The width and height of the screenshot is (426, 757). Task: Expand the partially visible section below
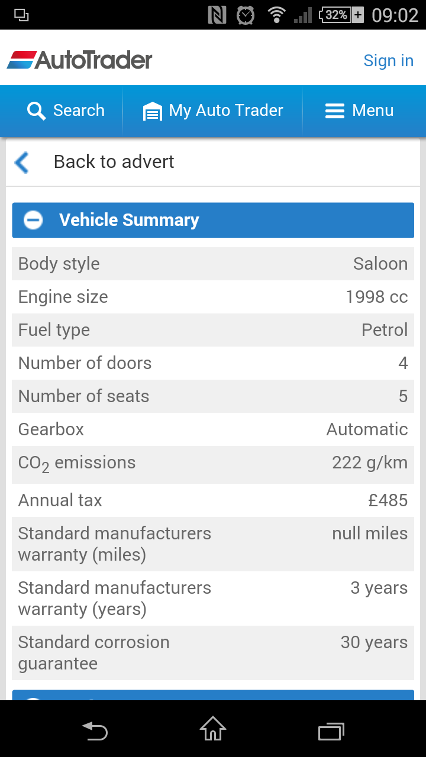(213, 695)
